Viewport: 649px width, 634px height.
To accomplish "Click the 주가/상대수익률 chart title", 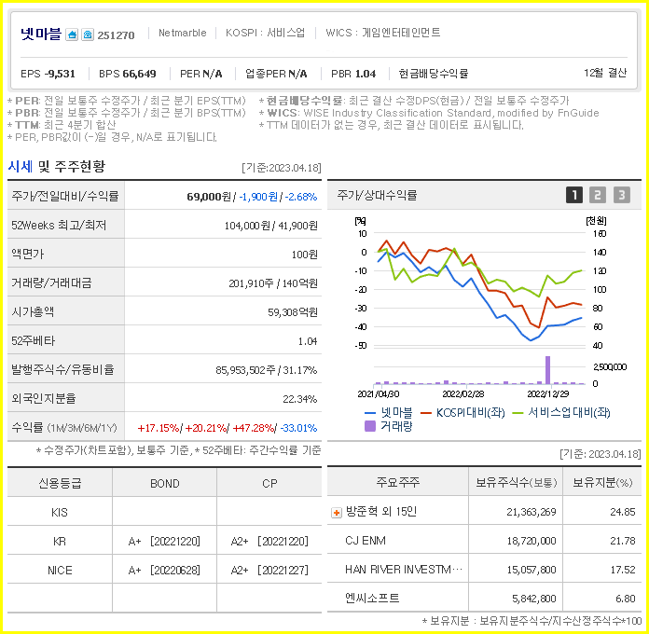I will (377, 195).
